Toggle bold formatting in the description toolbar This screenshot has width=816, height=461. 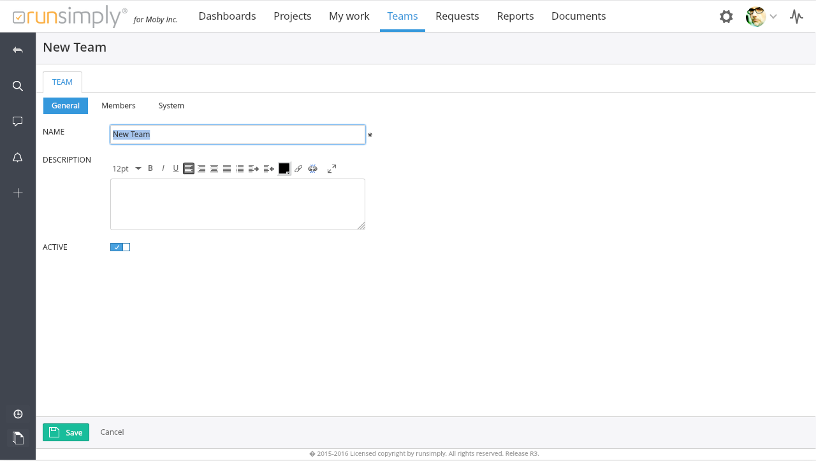point(150,168)
